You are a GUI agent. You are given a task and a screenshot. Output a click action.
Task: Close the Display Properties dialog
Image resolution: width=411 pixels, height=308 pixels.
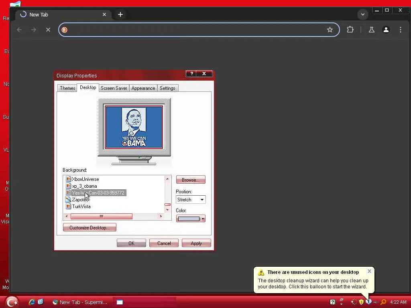[204, 74]
